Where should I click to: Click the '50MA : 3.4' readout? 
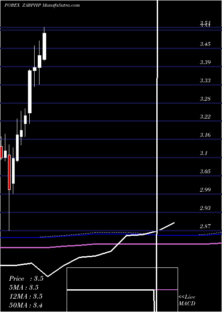(26, 305)
